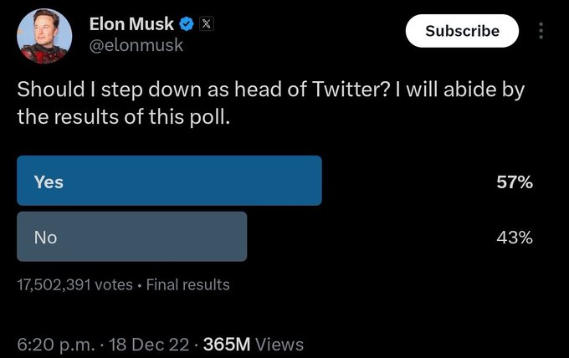Click the Final results text

point(188,284)
